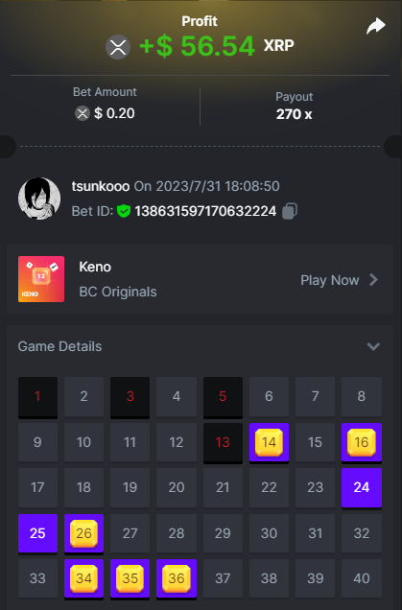This screenshot has height=610, width=402.
Task: Select the red missed tile 13
Action: click(x=223, y=443)
